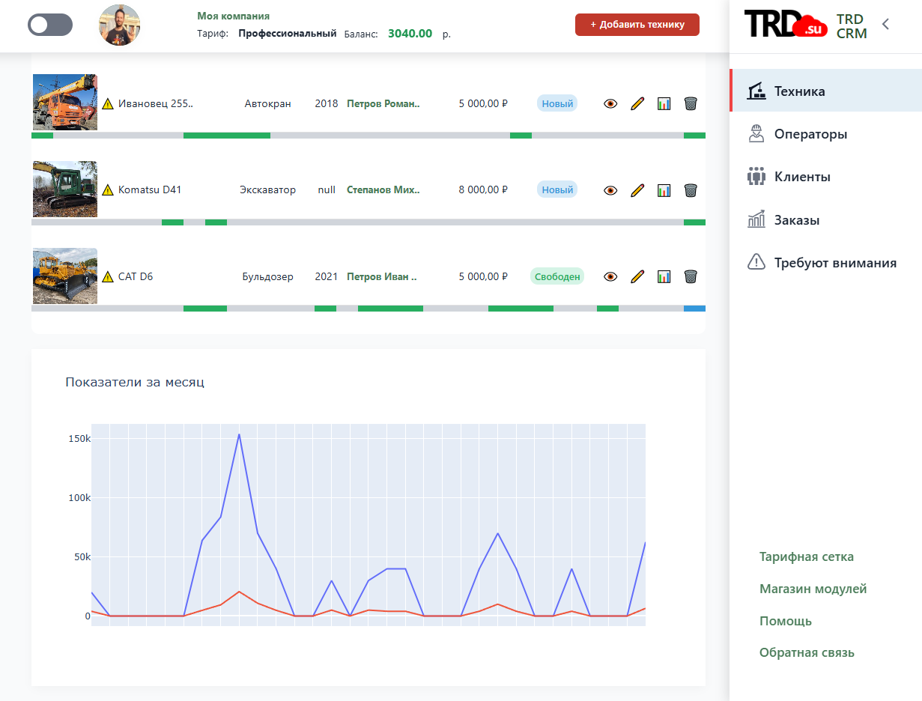Edit the Komatsu D41 entry with pencil
The image size is (922, 701).
tap(637, 190)
